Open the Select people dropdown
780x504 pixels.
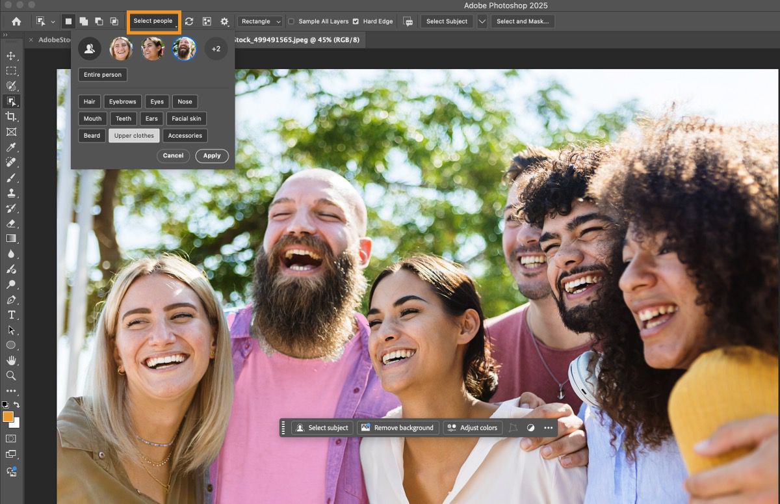(x=153, y=21)
